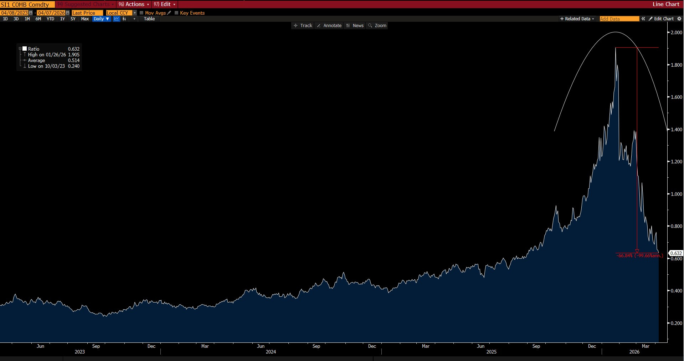Enable the Key Events checkbox
Viewport: 684px width, 361px height.
point(176,13)
